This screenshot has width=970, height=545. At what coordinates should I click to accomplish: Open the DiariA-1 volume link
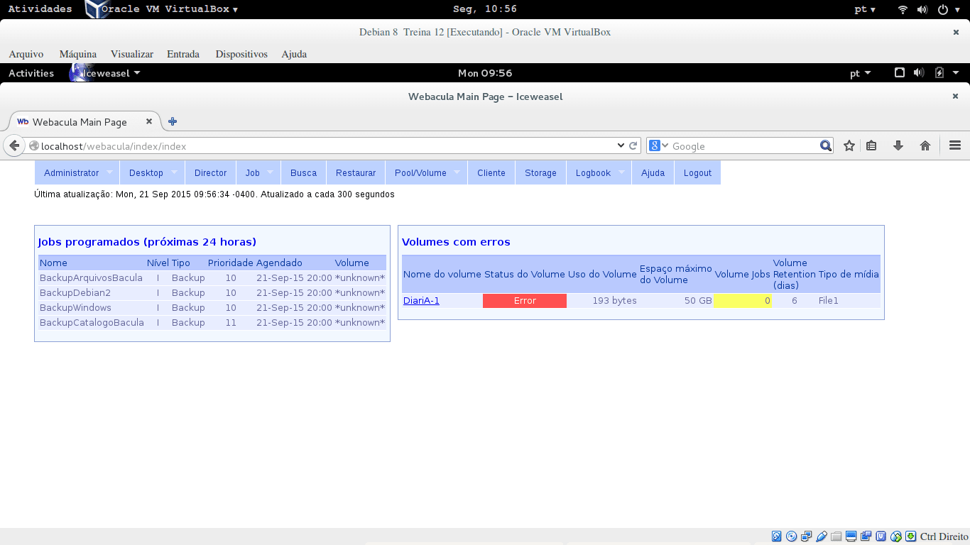421,300
